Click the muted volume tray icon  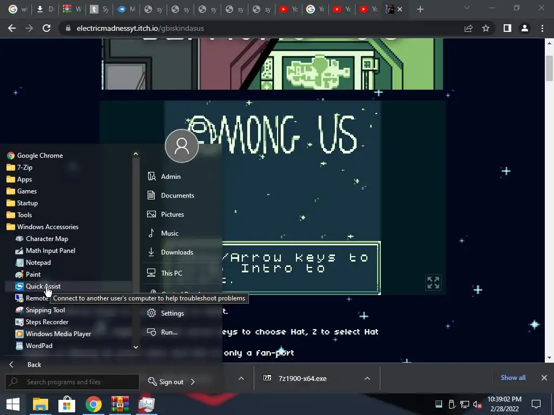(477, 404)
